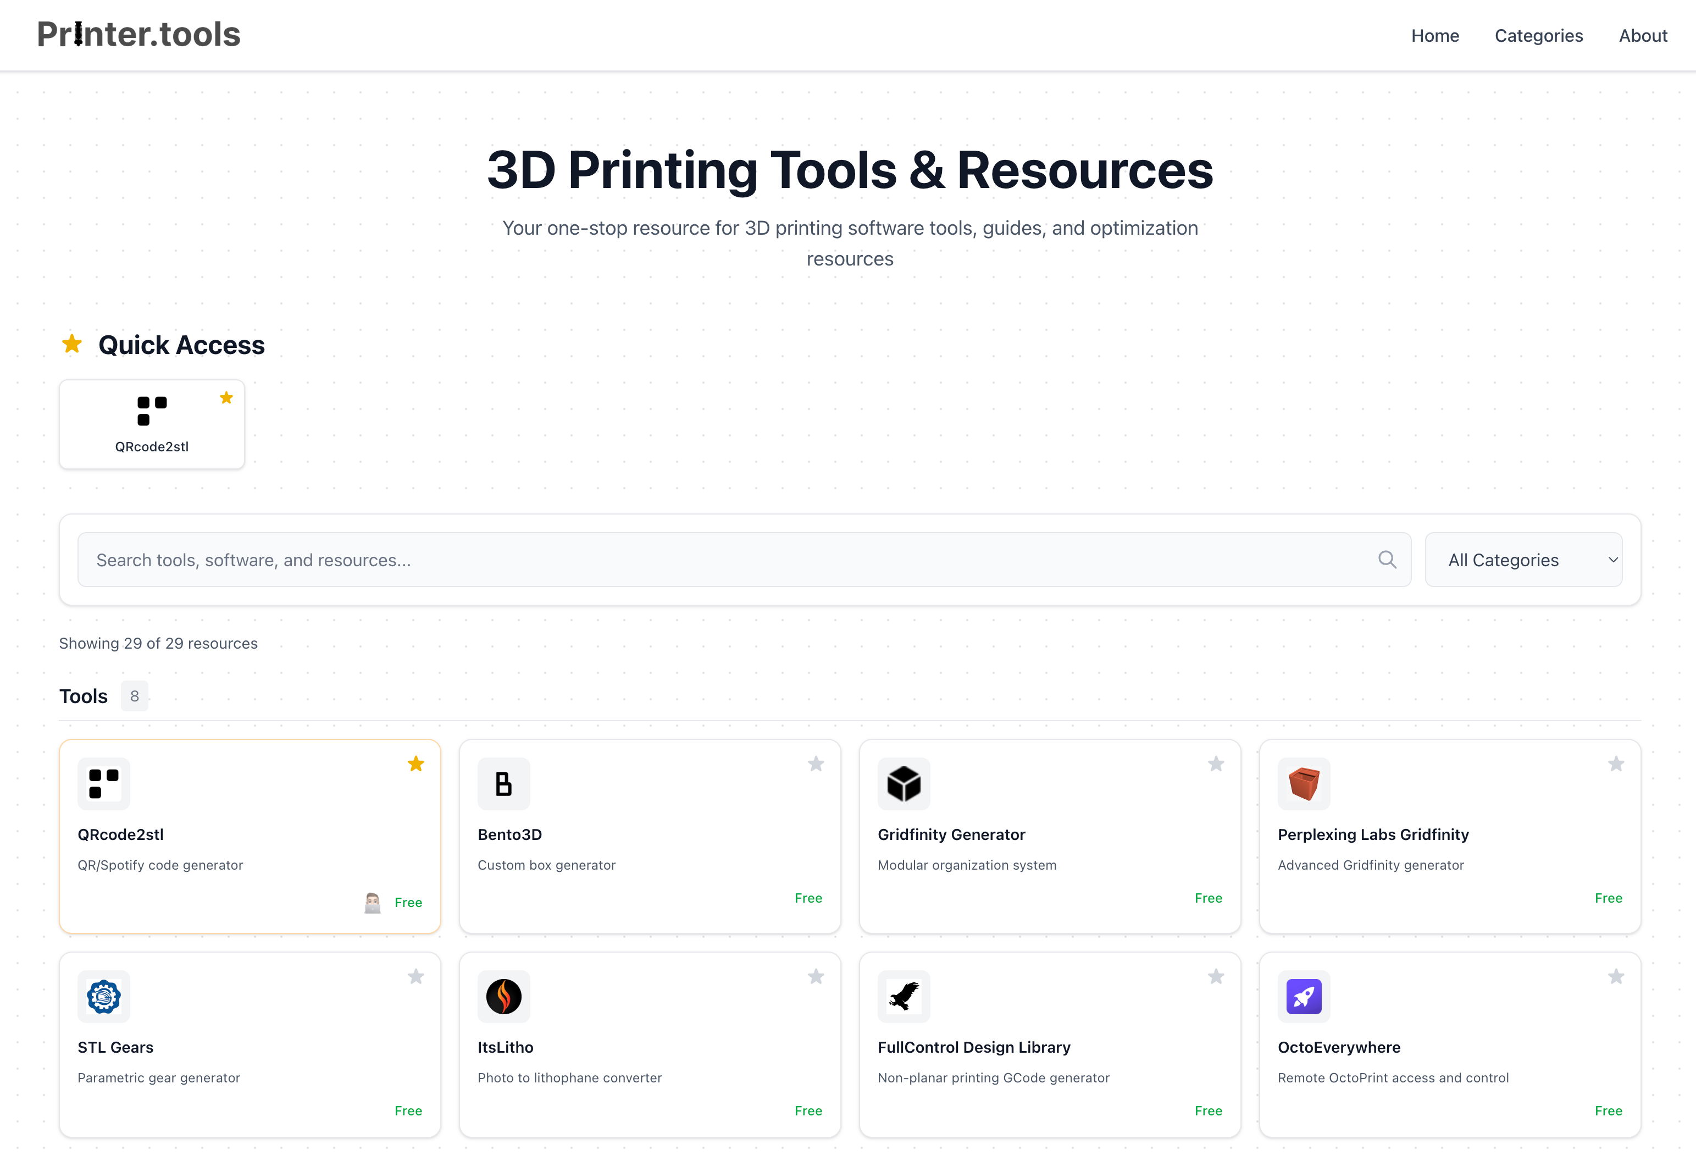Open the OctoEverywhere card title
The width and height of the screenshot is (1696, 1161).
point(1338,1047)
